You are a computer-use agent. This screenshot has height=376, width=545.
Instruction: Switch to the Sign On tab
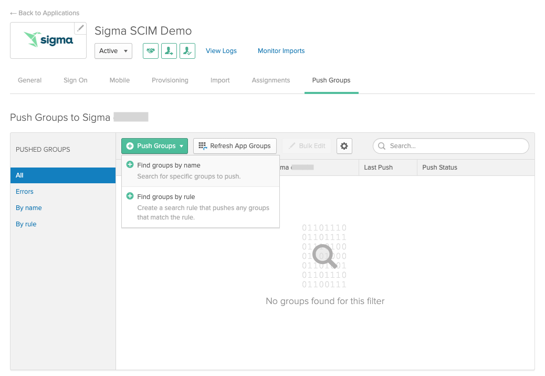tap(76, 80)
